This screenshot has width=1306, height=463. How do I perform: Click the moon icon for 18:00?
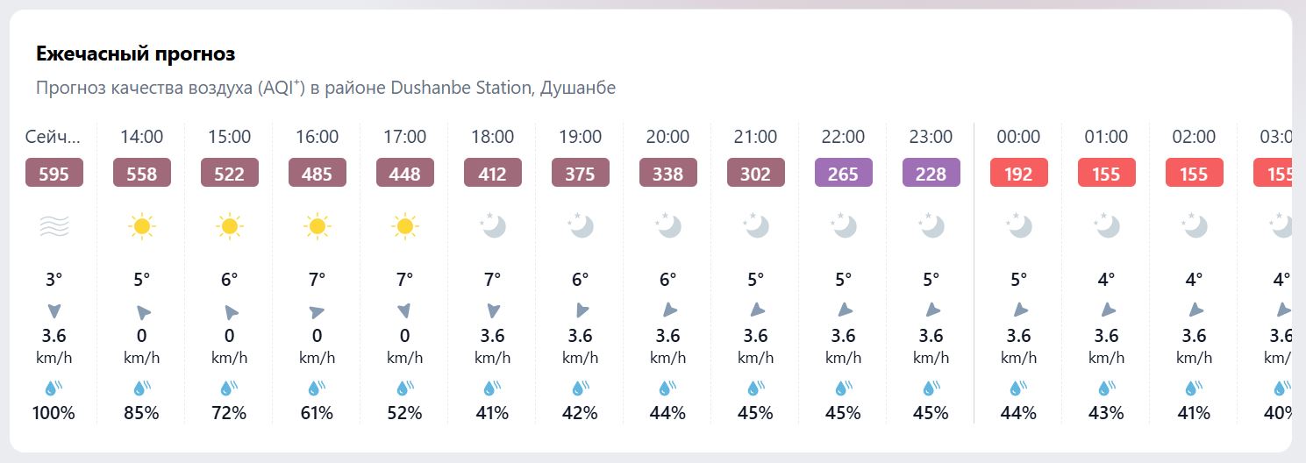pyautogui.click(x=493, y=226)
